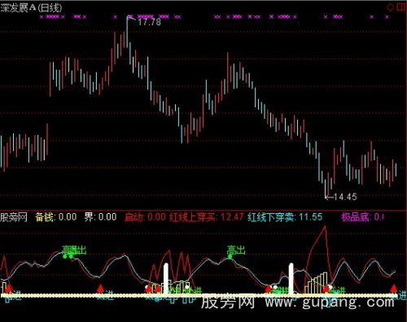Viewport: 407px width, 322px height.
Task: Select the lowest candlestick at 14.45
Action: tap(326, 188)
